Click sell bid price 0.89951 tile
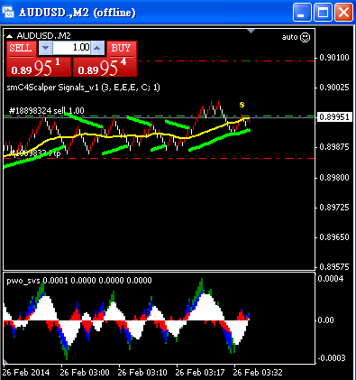The image size is (356, 380). click(x=39, y=67)
